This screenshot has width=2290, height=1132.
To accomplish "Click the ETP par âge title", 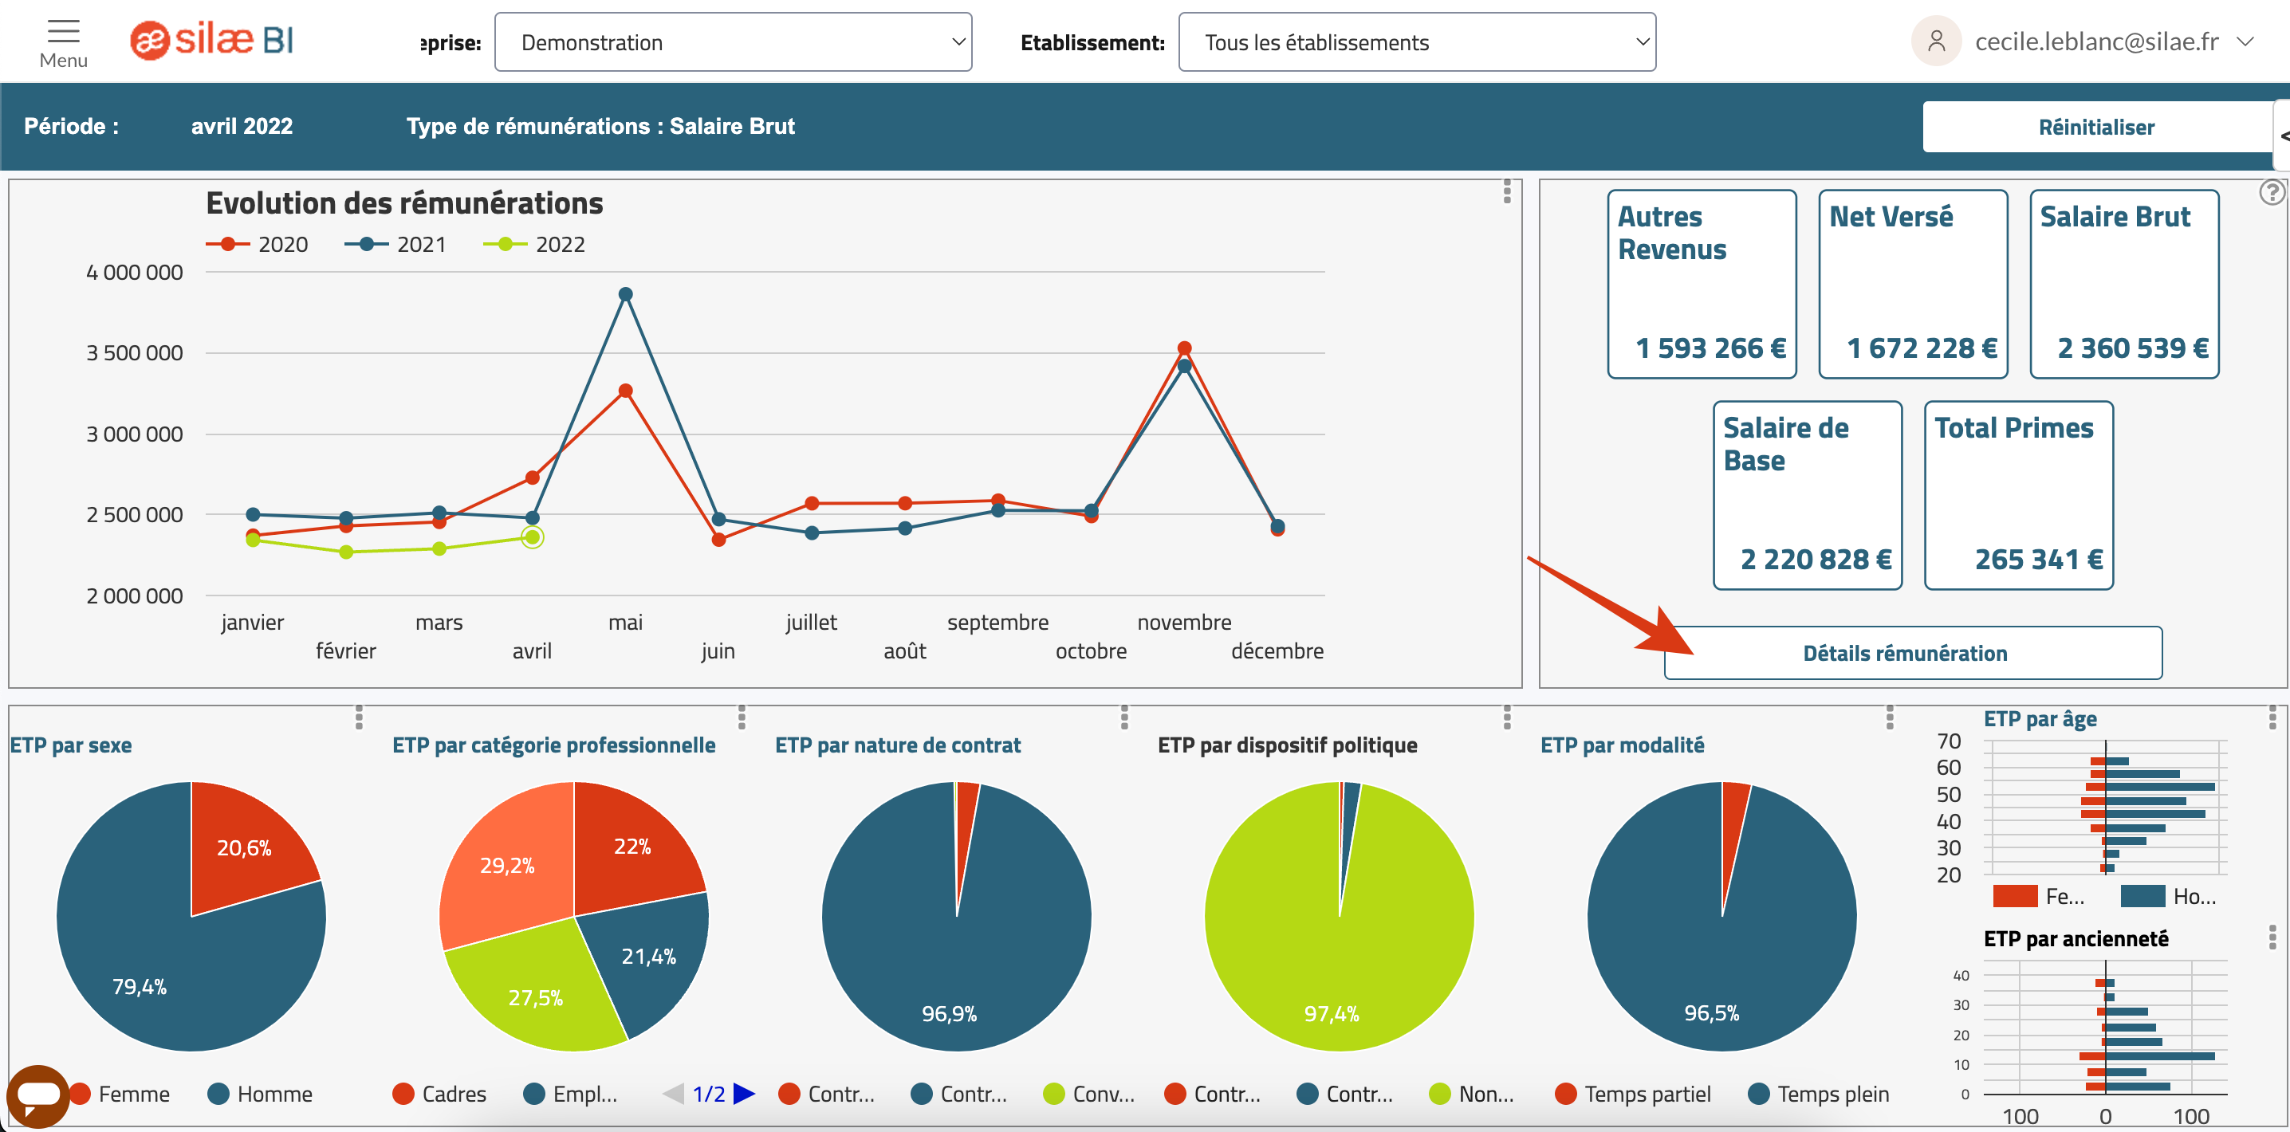I will [2040, 718].
